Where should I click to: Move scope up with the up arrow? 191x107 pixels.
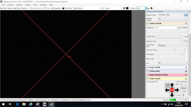(172, 85)
